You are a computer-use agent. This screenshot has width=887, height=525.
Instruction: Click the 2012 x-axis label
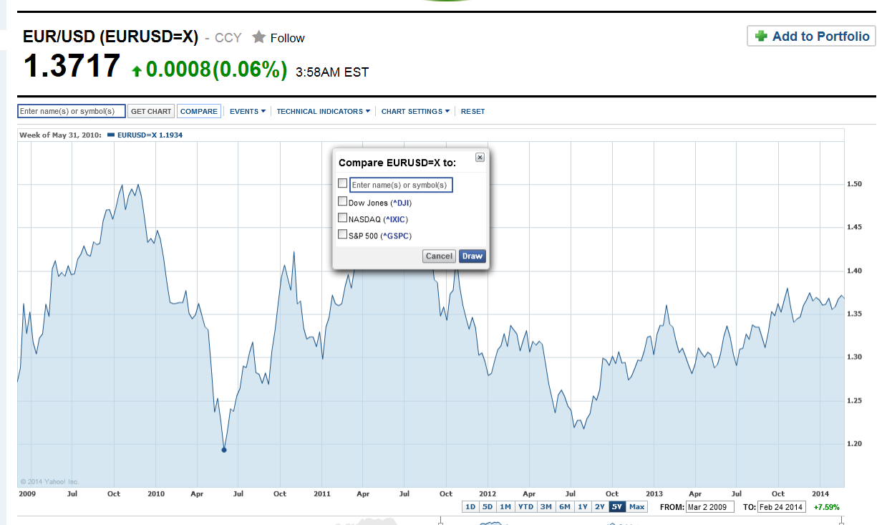click(x=488, y=493)
